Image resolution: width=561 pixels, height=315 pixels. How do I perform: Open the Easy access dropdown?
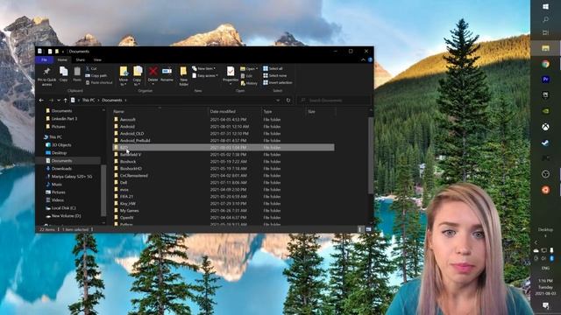(204, 76)
